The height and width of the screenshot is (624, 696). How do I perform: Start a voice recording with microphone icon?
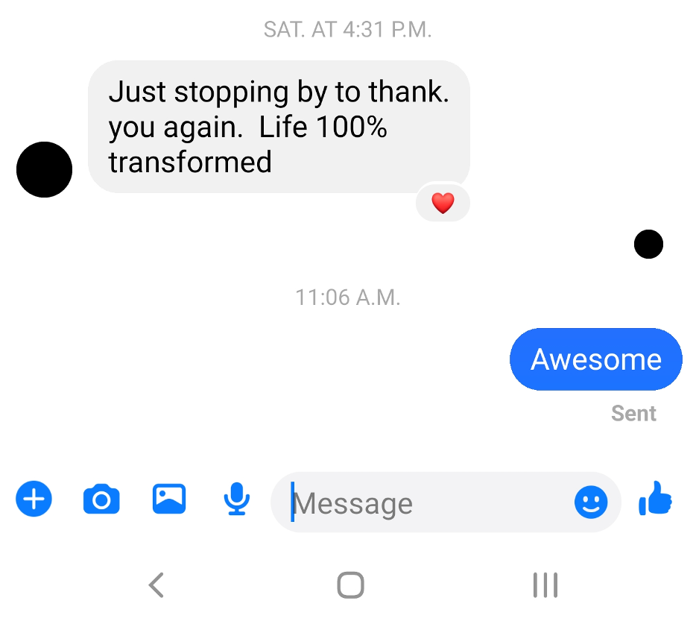point(236,499)
